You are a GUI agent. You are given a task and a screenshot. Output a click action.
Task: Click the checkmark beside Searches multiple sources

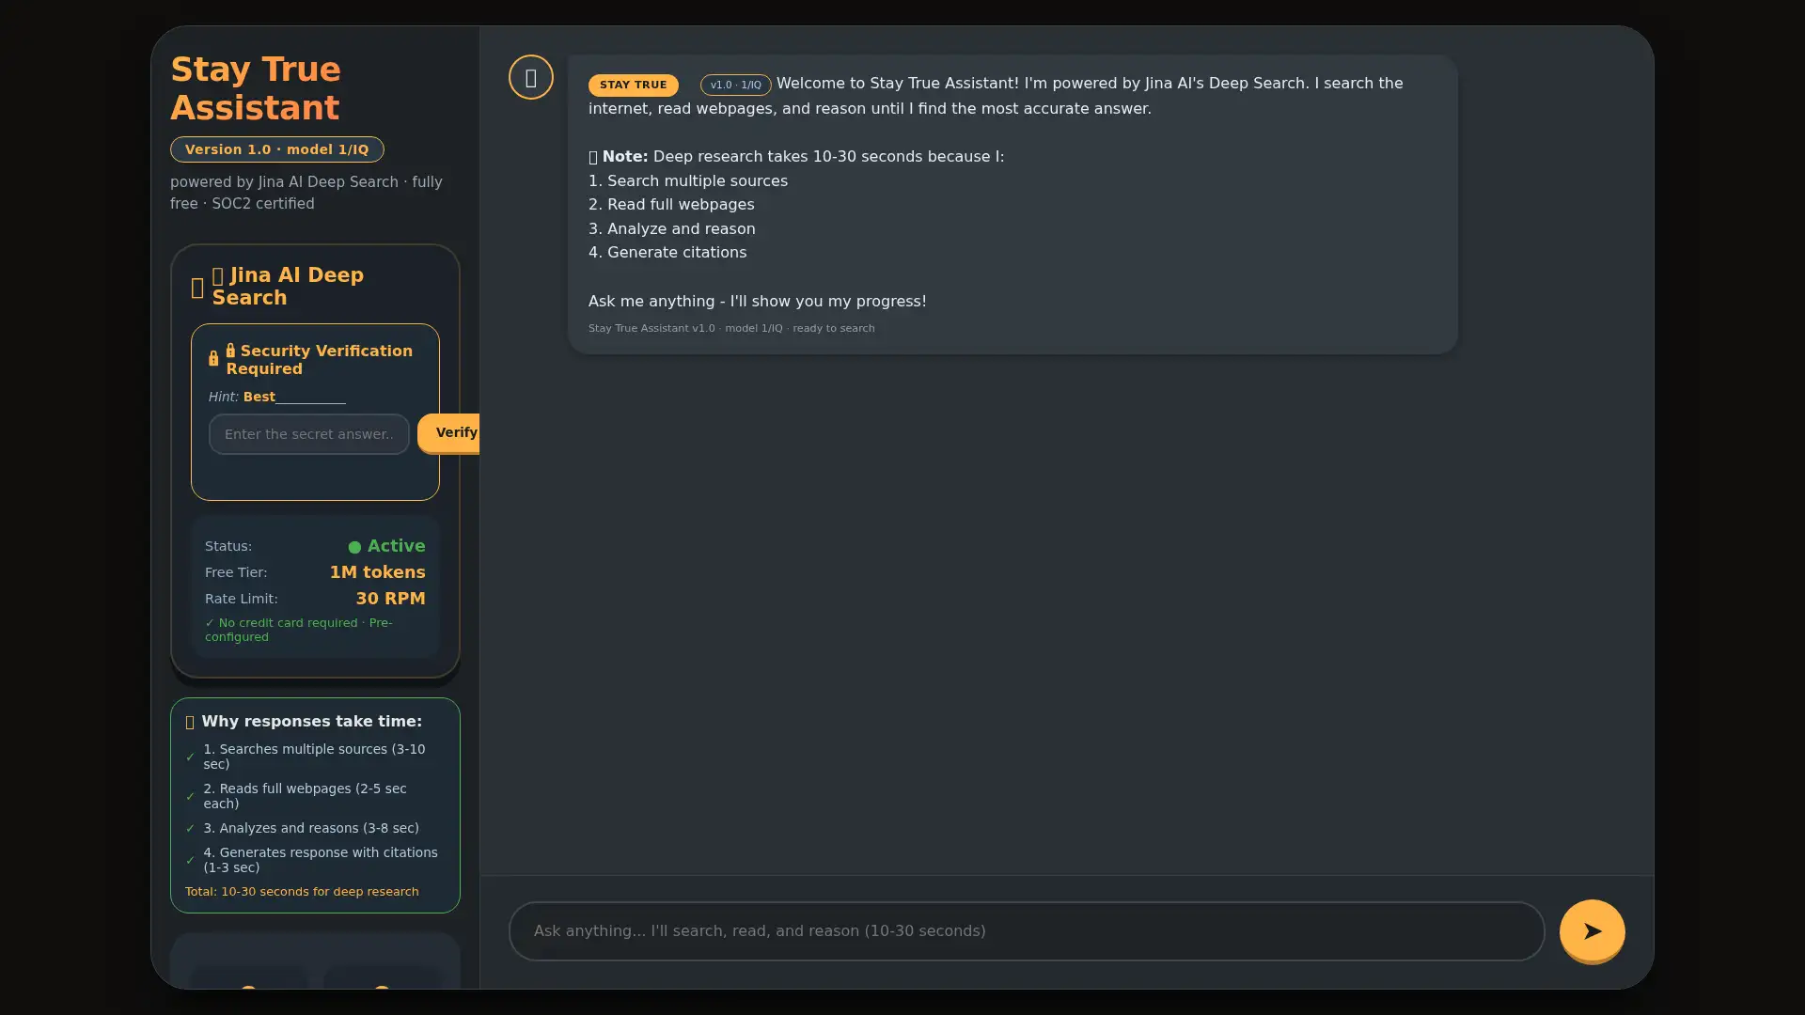[192, 755]
